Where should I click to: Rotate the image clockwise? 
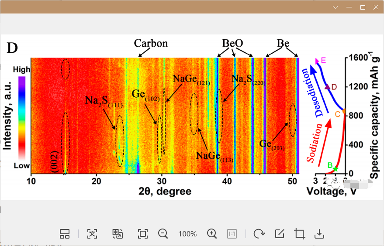[259, 234]
